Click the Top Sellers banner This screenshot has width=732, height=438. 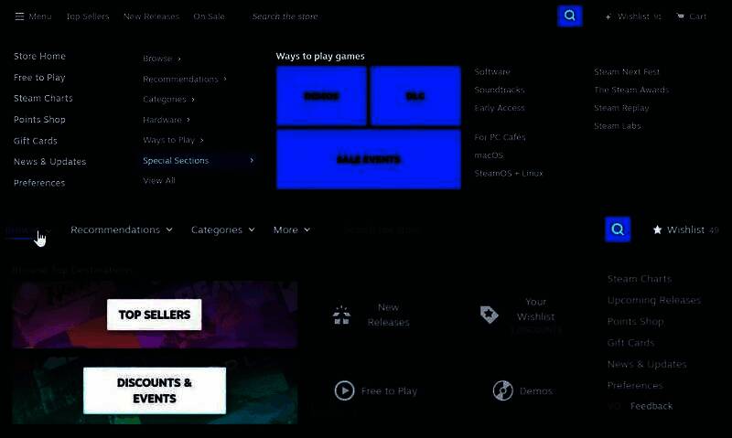(x=154, y=315)
